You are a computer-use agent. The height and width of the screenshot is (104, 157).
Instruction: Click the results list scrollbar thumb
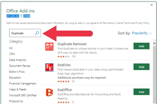[154, 75]
